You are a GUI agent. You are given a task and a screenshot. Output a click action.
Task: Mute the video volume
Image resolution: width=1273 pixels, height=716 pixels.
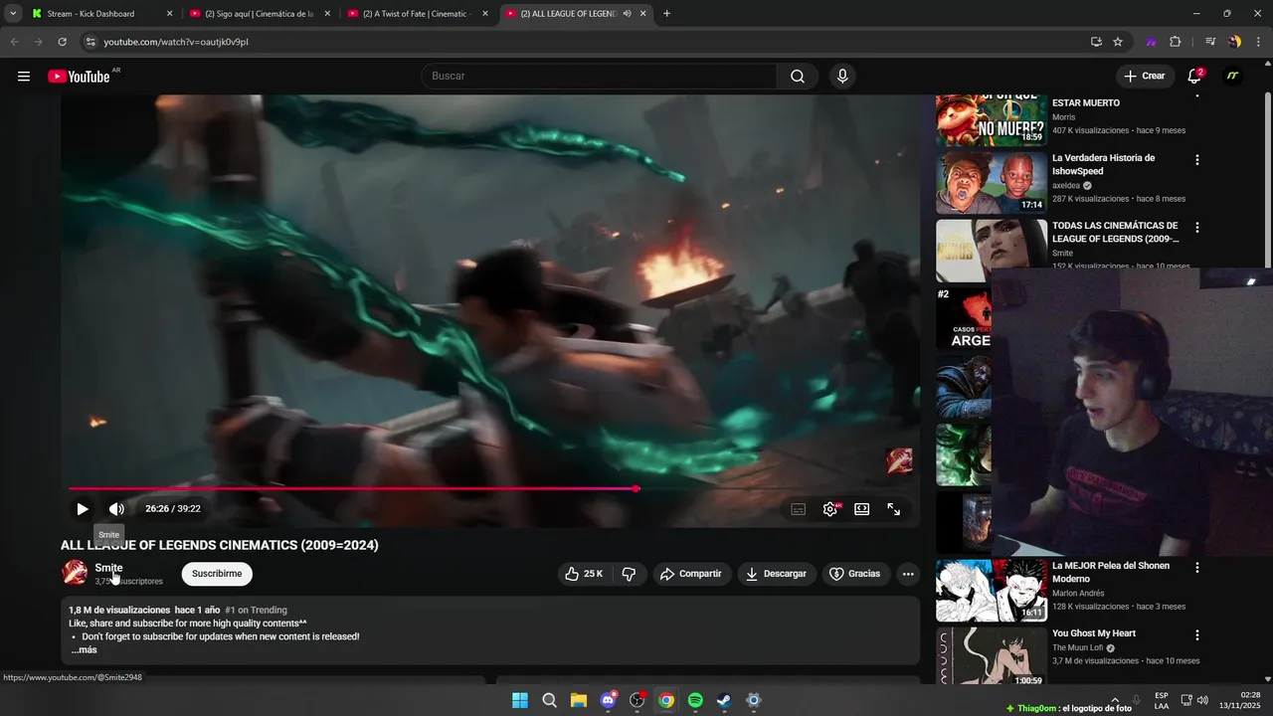point(116,509)
